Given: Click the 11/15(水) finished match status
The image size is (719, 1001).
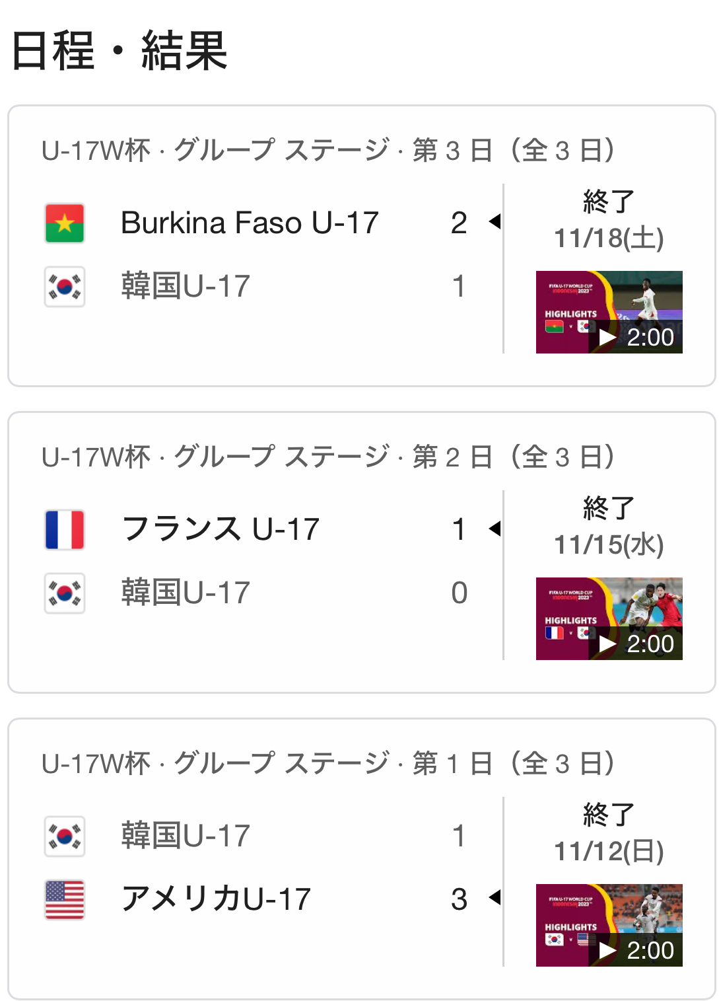Looking at the screenshot, I should (x=609, y=527).
